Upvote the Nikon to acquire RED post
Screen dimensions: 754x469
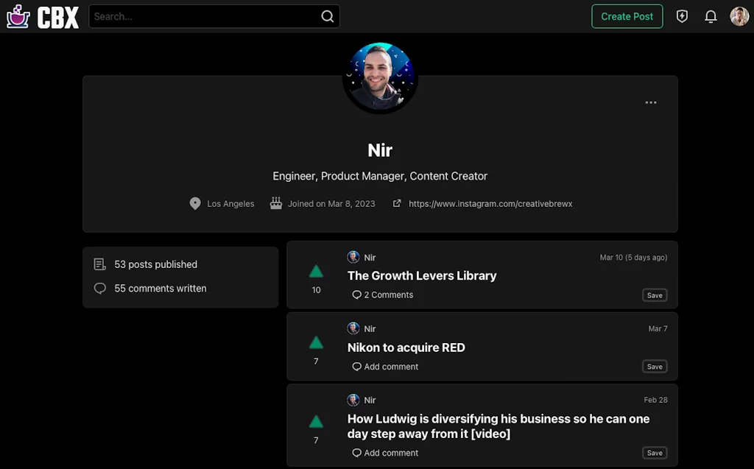coord(316,342)
